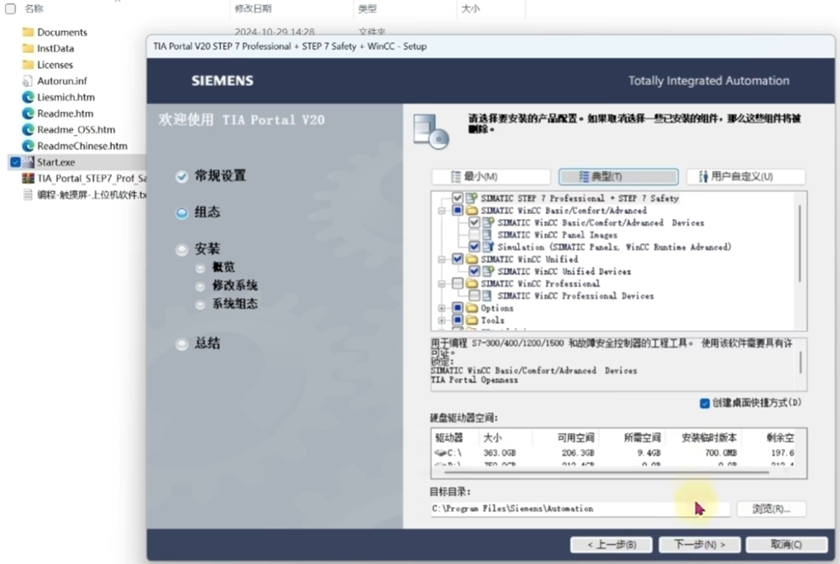Click the Documents folder icon in File Explorer
The width and height of the screenshot is (840, 564).
(28, 32)
